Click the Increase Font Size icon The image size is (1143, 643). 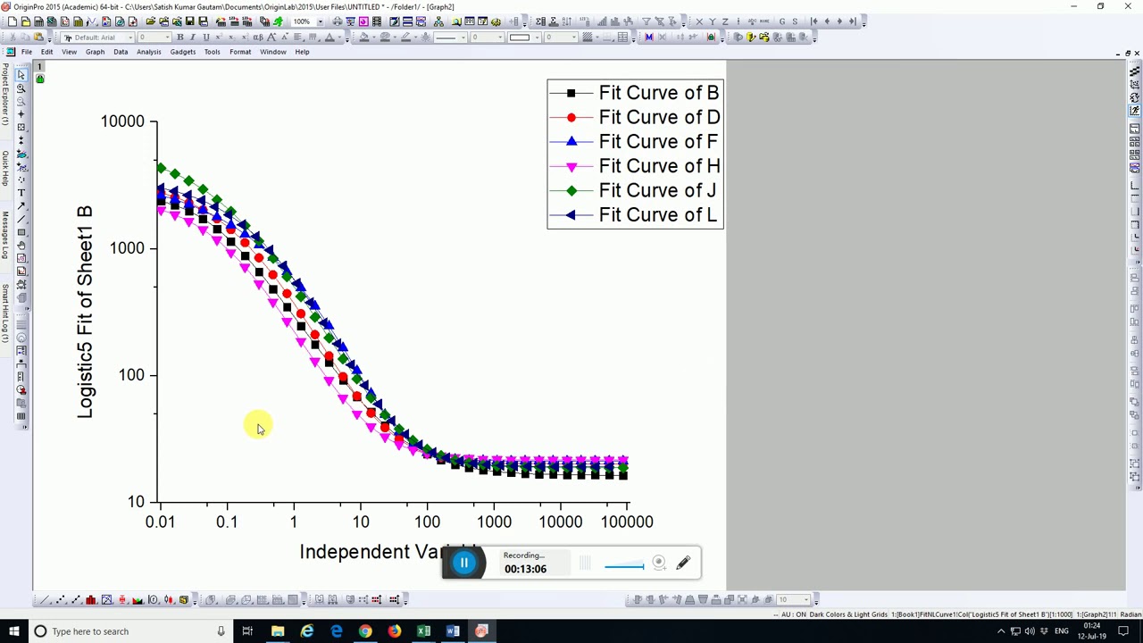(271, 38)
